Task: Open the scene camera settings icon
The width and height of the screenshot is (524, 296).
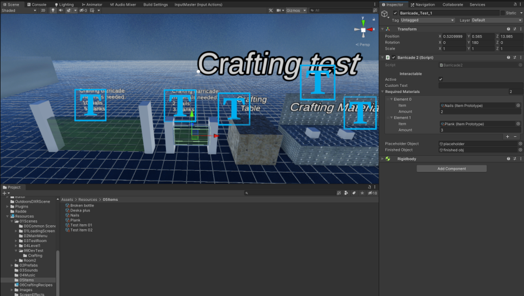Action: [x=278, y=11]
